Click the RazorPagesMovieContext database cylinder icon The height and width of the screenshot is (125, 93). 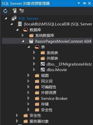(x=31, y=41)
